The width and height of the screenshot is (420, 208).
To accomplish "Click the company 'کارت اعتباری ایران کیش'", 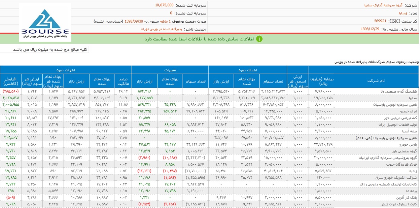I will coord(398,204).
